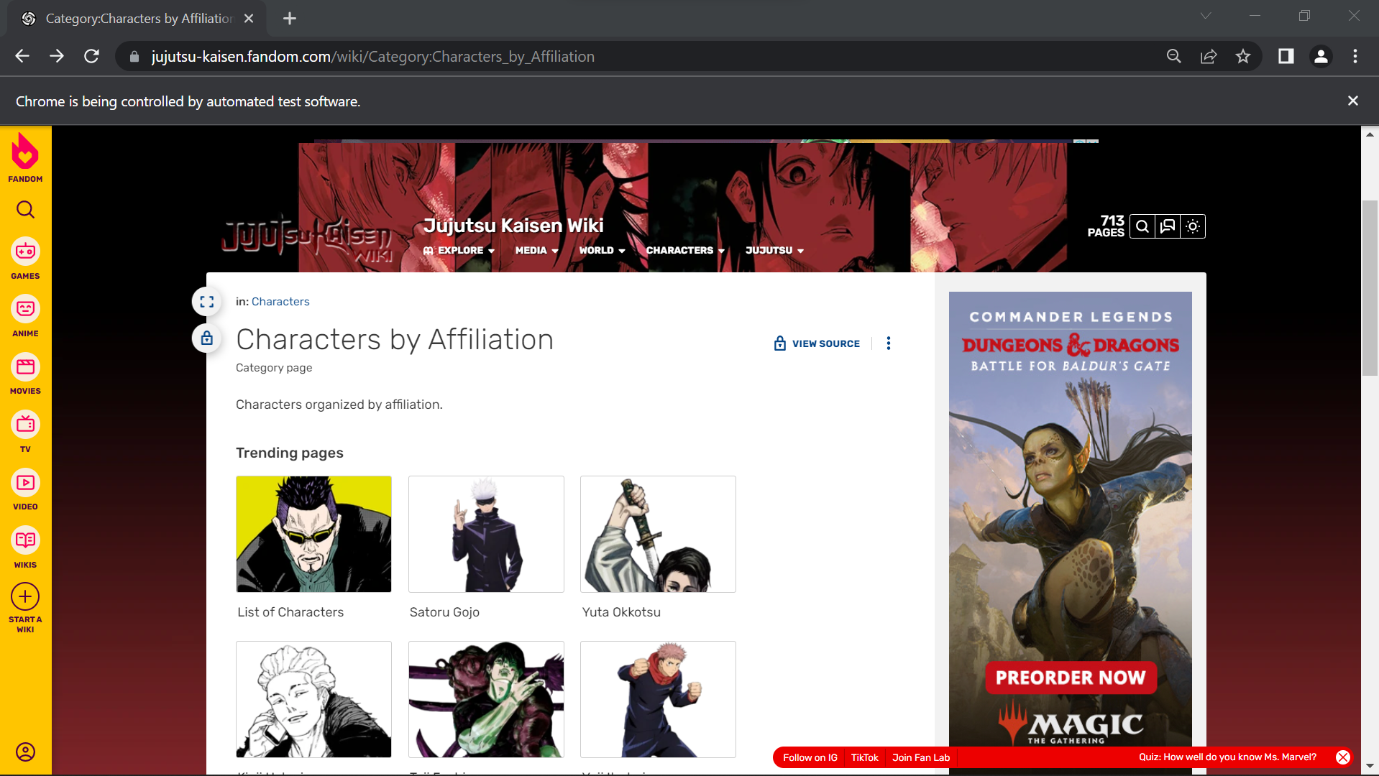Click List of Characters thumbnail image

click(x=313, y=534)
